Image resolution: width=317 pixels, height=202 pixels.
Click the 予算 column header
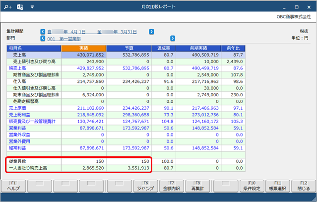(x=129, y=48)
